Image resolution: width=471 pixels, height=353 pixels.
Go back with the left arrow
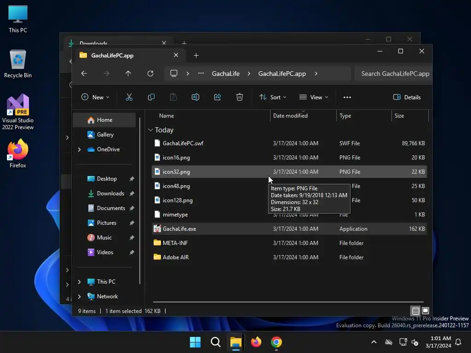(x=84, y=74)
